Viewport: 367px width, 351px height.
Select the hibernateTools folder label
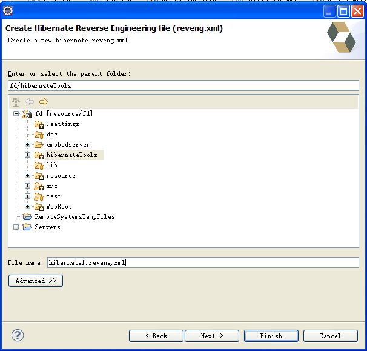click(72, 155)
